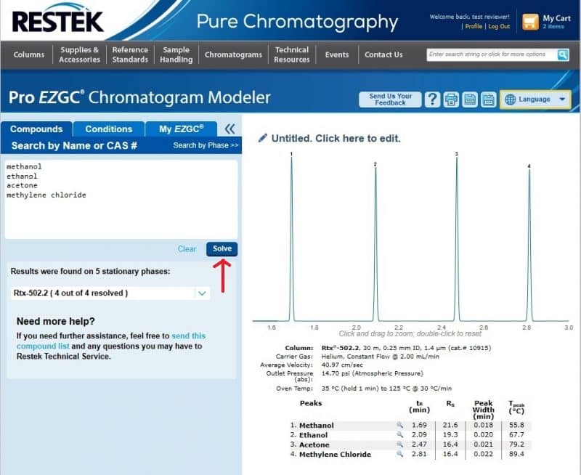Viewport: 581px width, 475px height.
Task: Click the magnifier icon beside Methylene Chloride
Action: coord(400,454)
